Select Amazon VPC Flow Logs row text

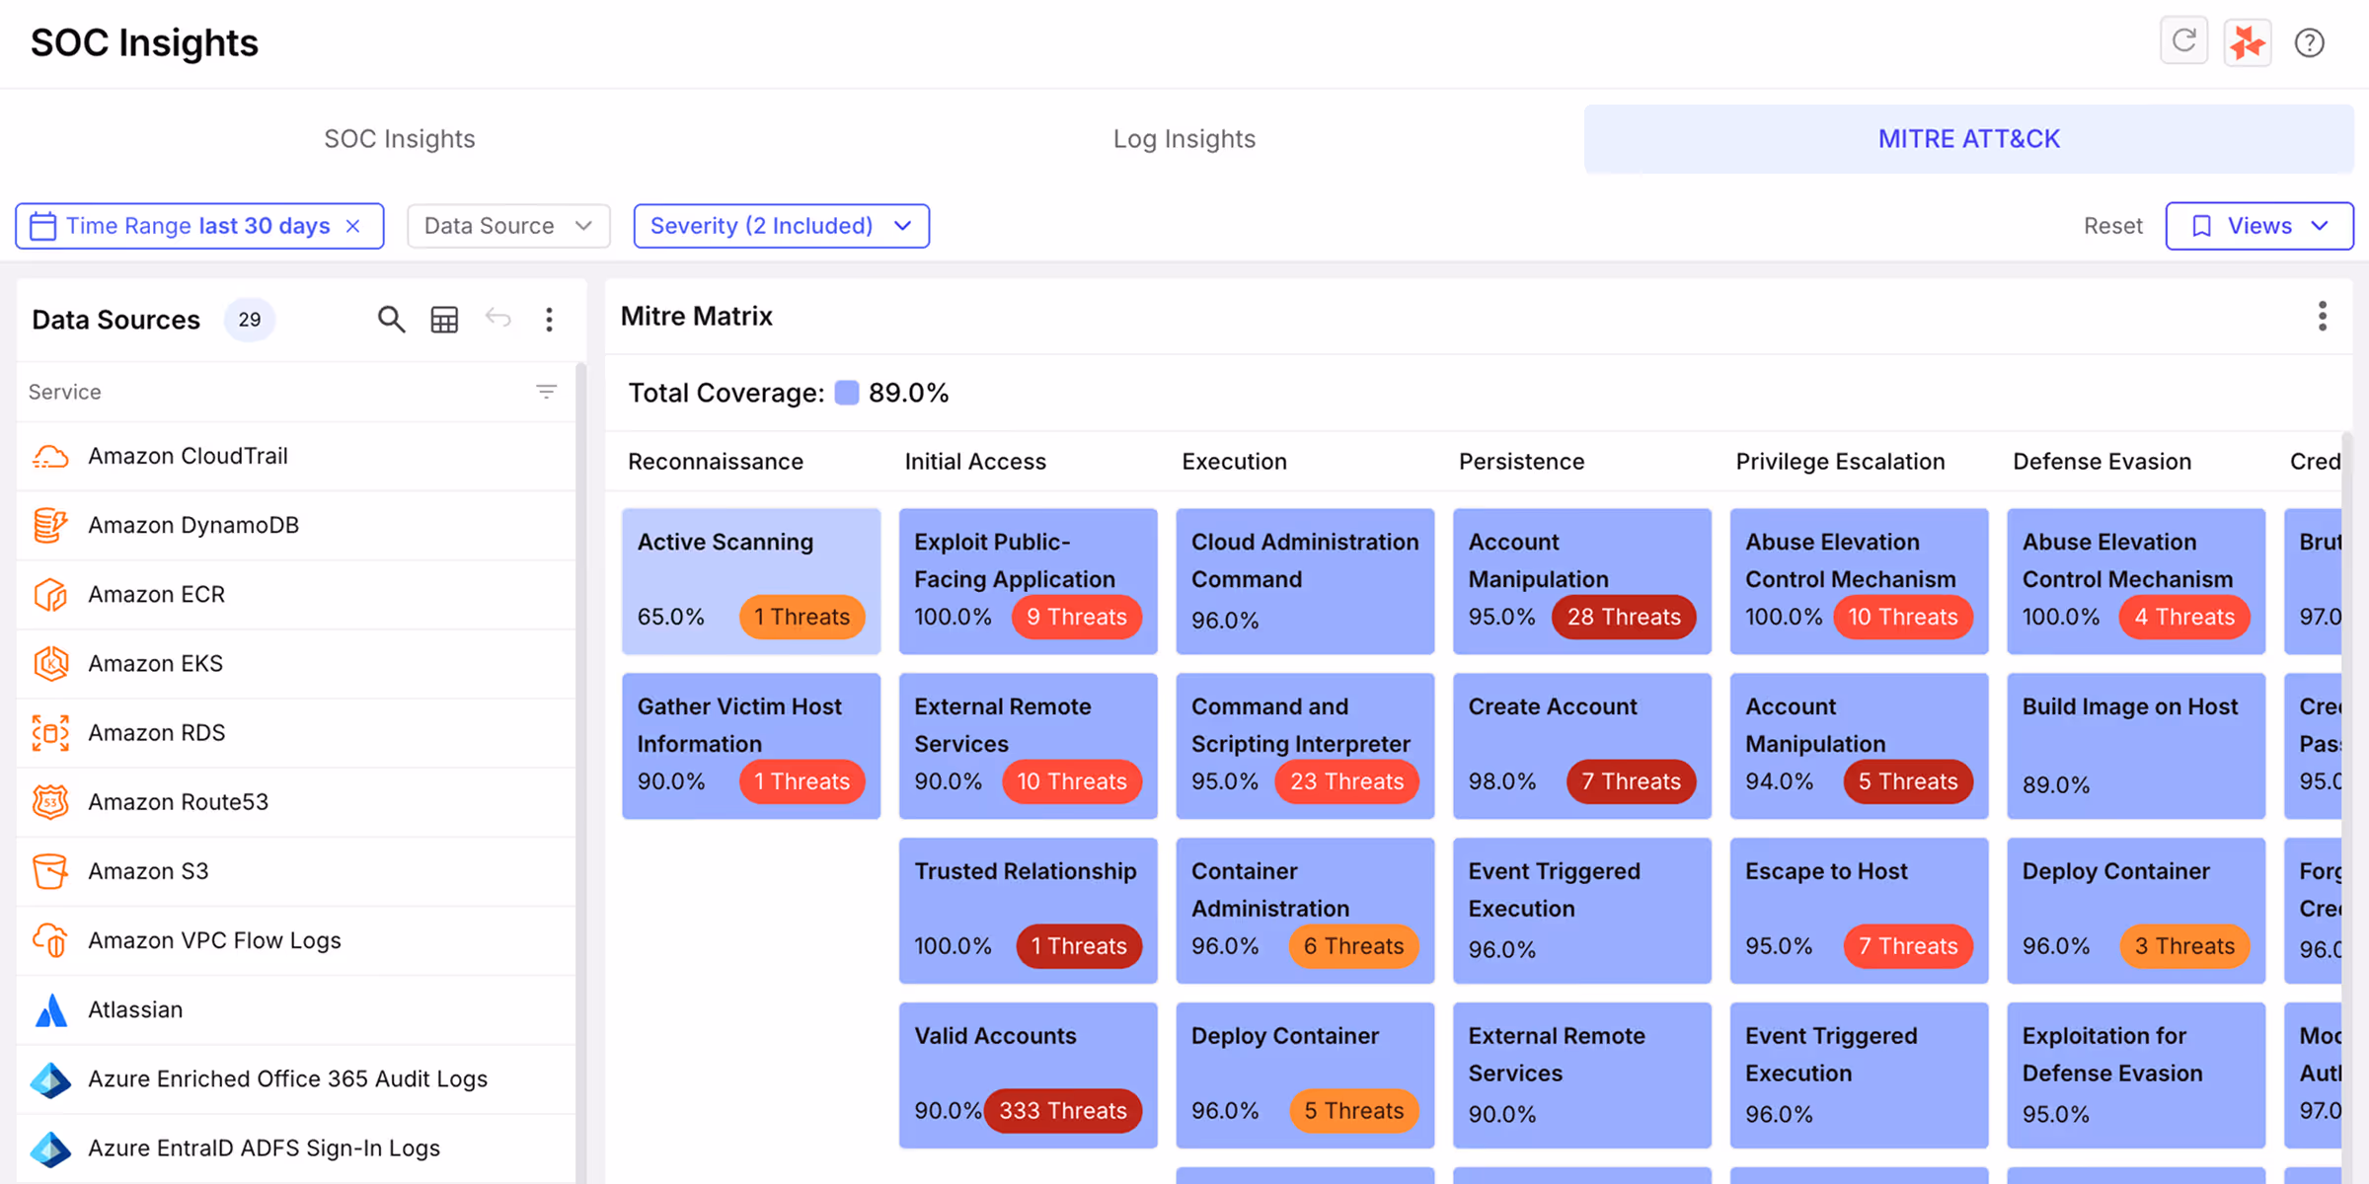click(x=214, y=940)
